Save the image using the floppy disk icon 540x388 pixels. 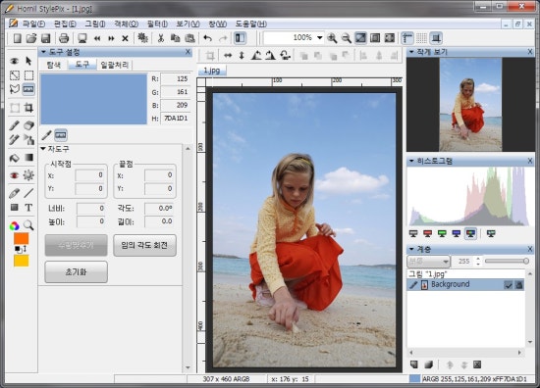[46, 38]
